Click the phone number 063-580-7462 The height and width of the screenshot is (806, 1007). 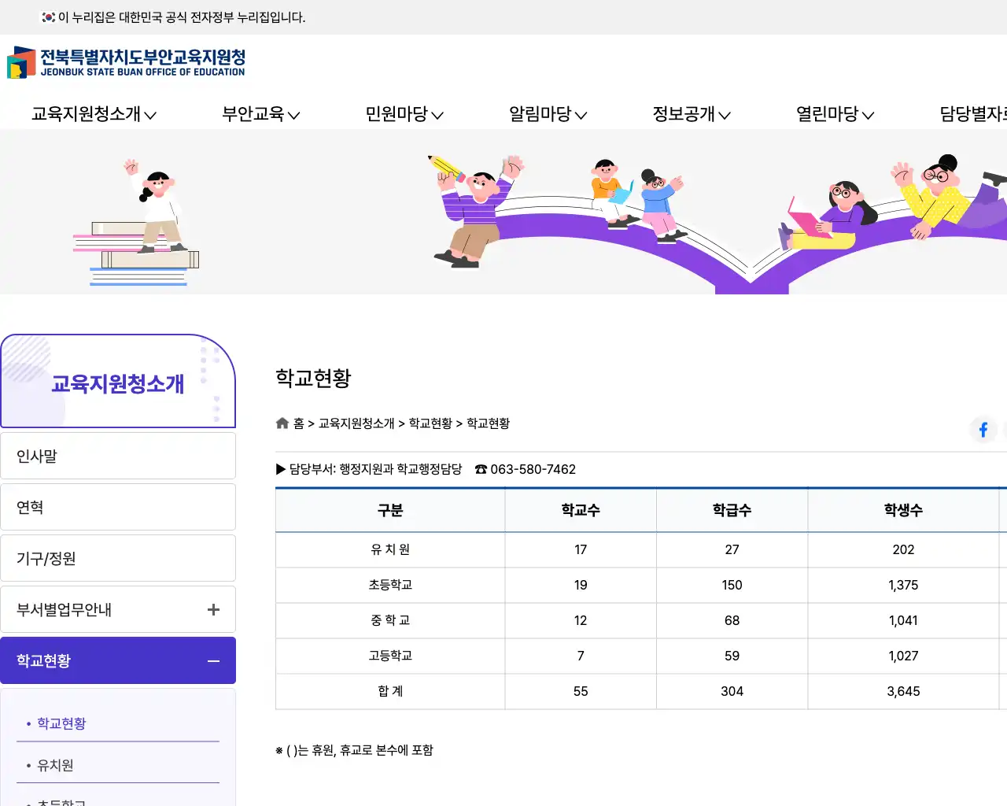(x=533, y=469)
